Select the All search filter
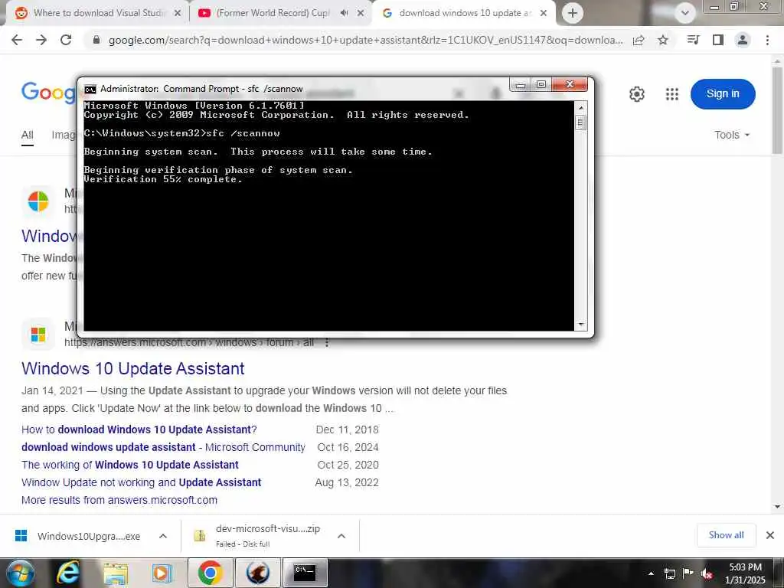 click(28, 135)
